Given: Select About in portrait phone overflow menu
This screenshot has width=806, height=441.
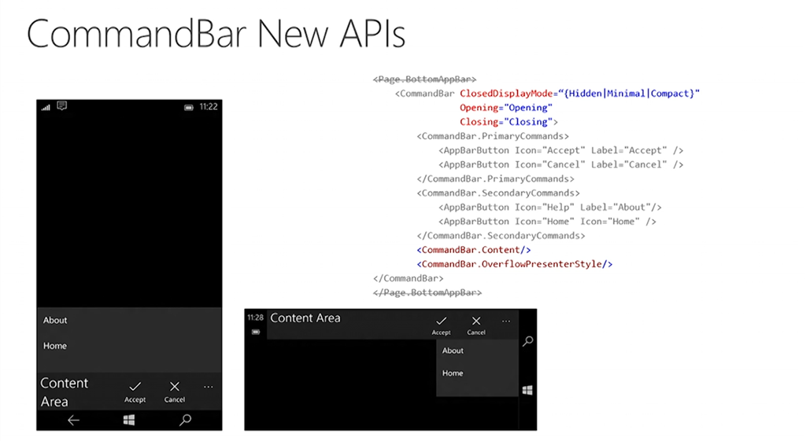Looking at the screenshot, I should [x=55, y=321].
